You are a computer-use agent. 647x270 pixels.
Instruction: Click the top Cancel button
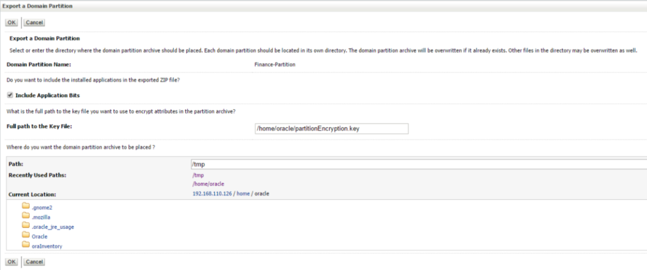click(x=34, y=22)
